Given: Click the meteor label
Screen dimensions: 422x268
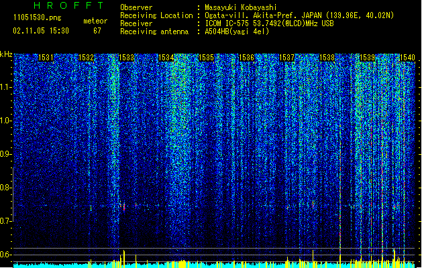Looking at the screenshot, I should point(95,21).
